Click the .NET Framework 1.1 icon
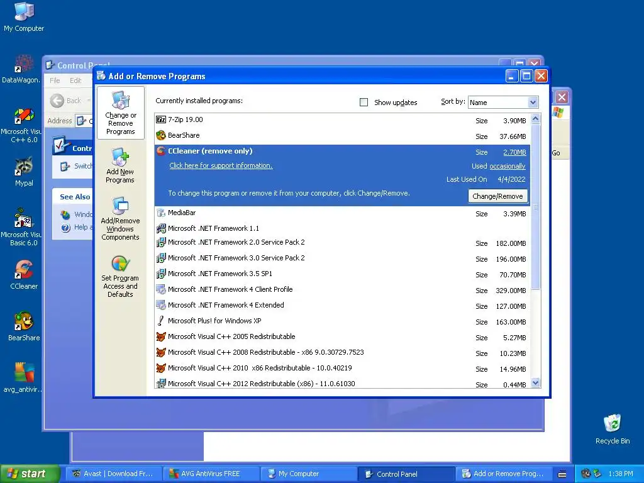 pos(161,228)
